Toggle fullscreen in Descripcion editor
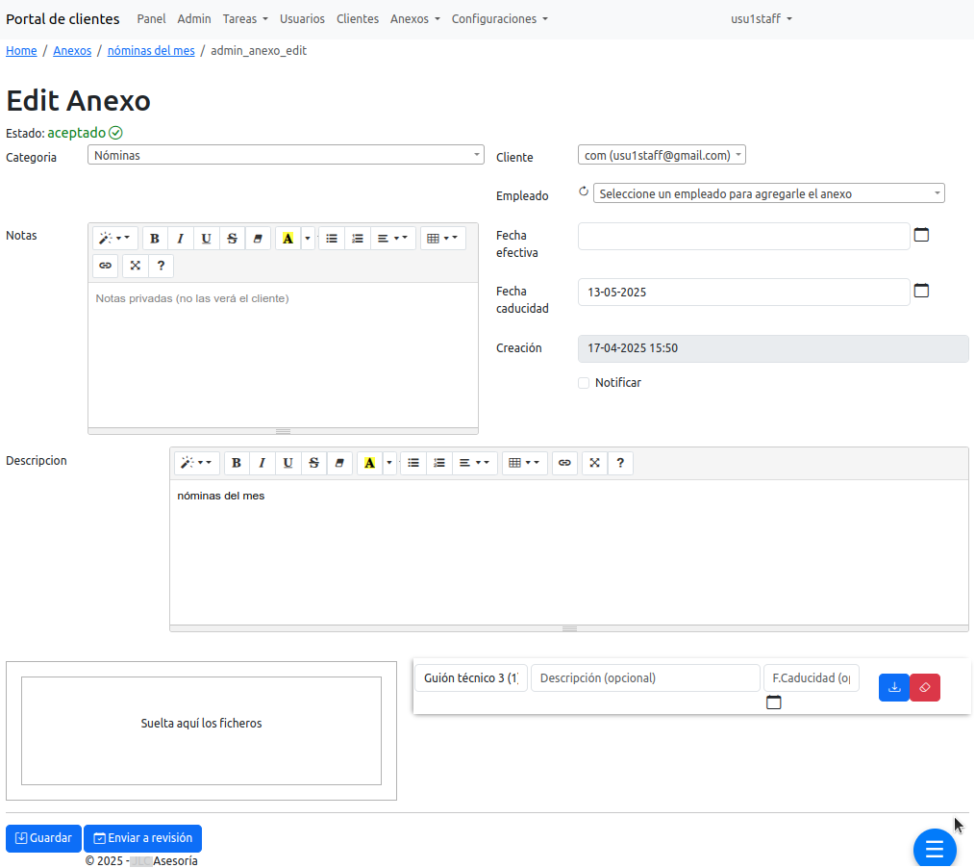The height and width of the screenshot is (868, 975). 594,463
